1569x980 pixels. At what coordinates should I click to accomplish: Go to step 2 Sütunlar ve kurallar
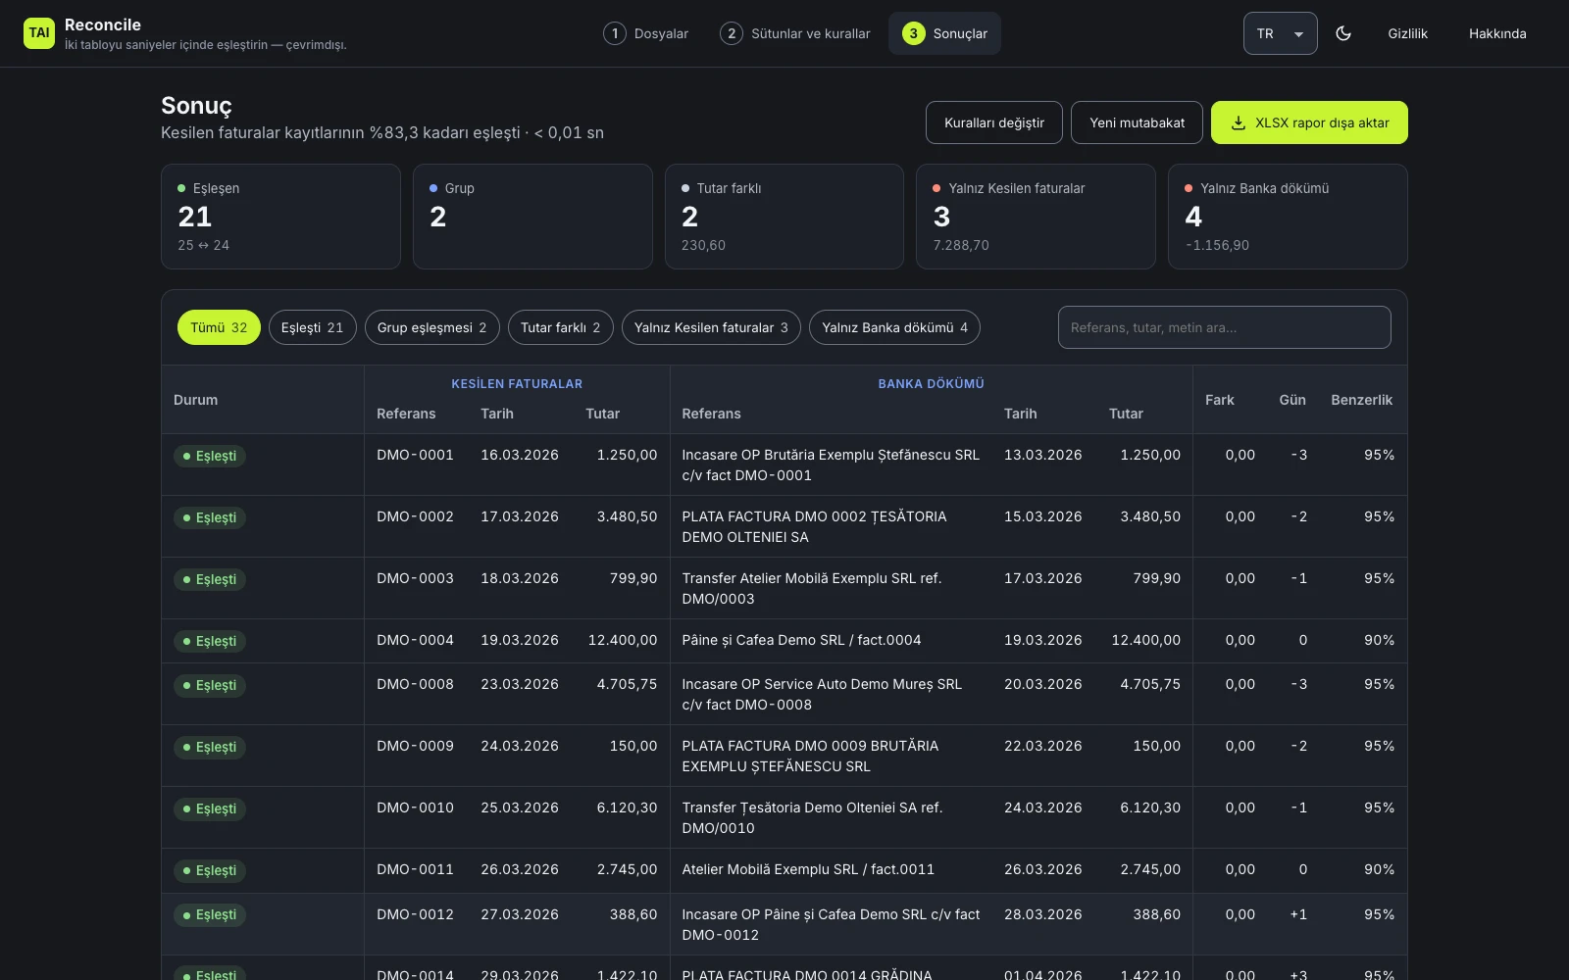795,33
